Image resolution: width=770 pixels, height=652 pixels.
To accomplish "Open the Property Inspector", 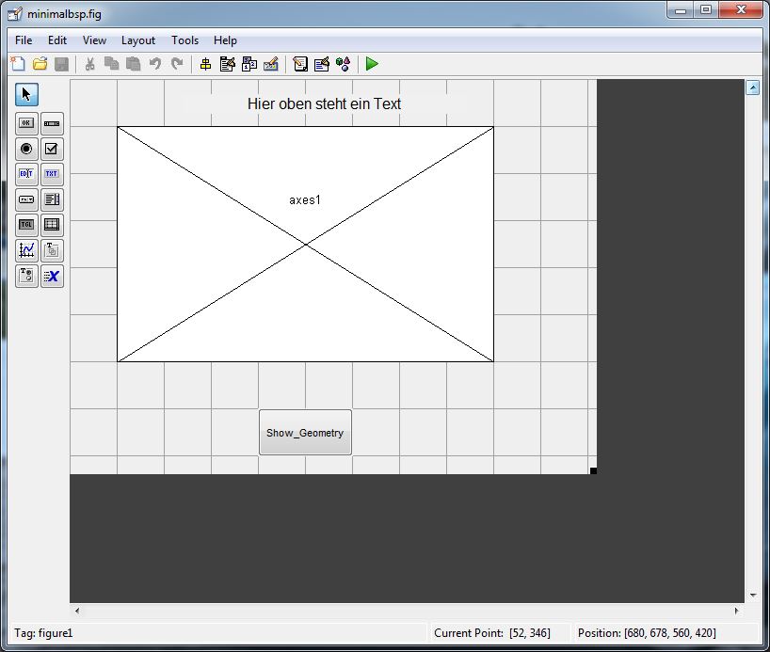I will pos(322,64).
